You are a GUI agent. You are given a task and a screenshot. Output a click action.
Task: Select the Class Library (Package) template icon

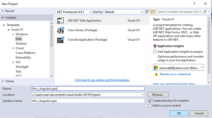[60, 30]
